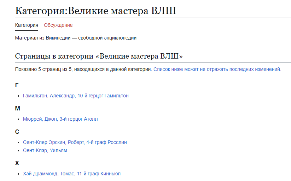Open the Сент-Клэр, Уильям article
Viewport: 291px width, 181px height.
pyautogui.click(x=45, y=150)
